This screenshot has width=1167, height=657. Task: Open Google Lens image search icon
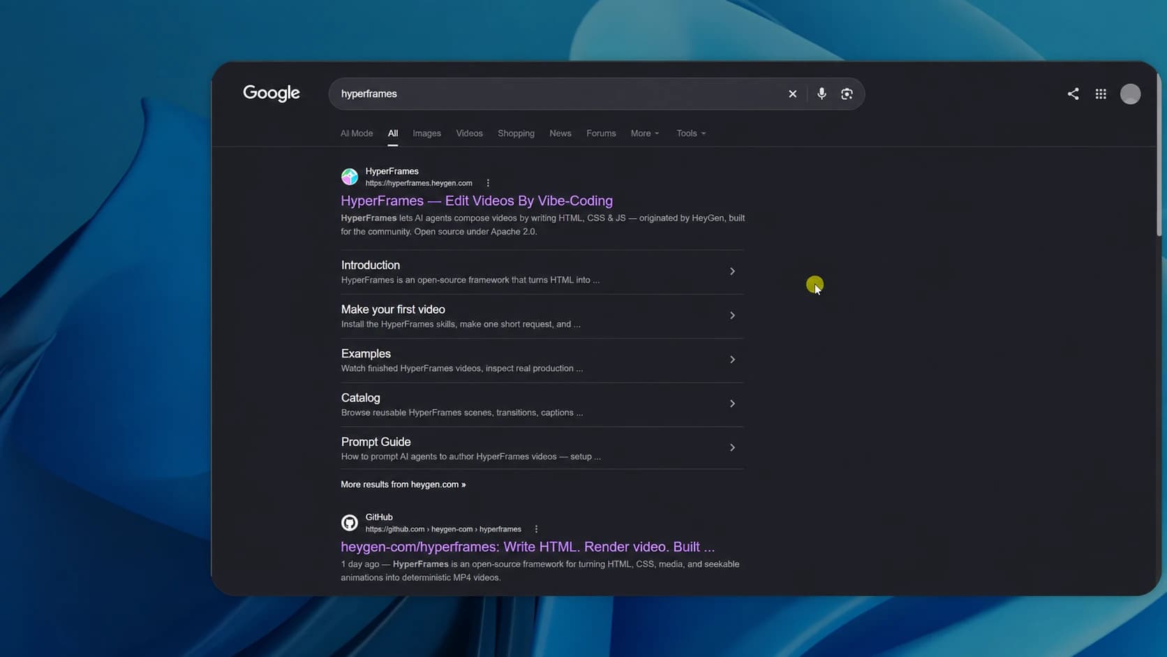(x=847, y=94)
